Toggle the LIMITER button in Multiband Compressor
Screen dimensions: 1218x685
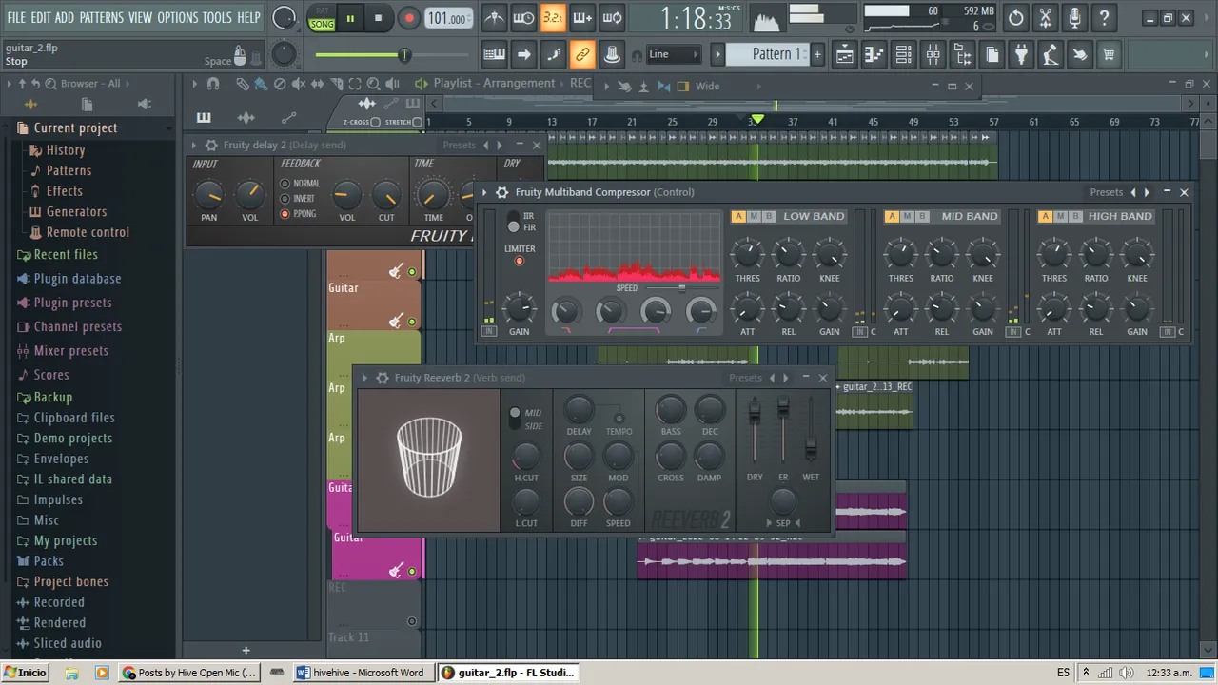pyautogui.click(x=520, y=261)
